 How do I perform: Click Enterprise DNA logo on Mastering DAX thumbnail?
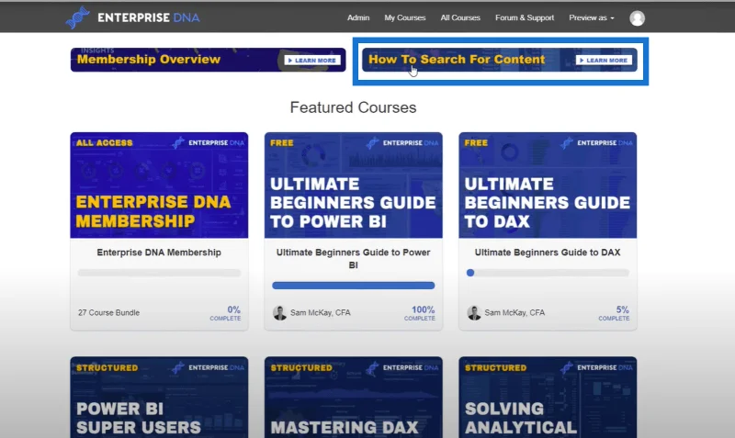[x=402, y=367]
